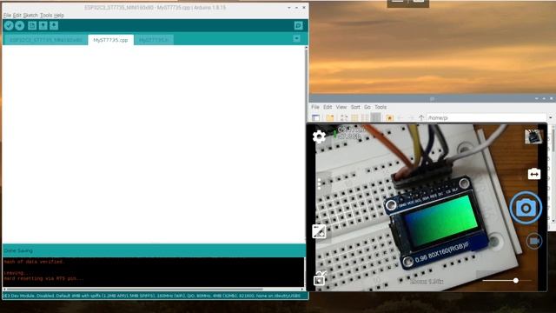Open Tools menu in file manager

pyautogui.click(x=381, y=107)
